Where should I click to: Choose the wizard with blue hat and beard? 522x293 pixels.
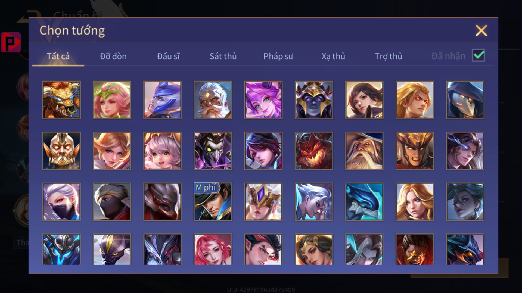(x=364, y=151)
